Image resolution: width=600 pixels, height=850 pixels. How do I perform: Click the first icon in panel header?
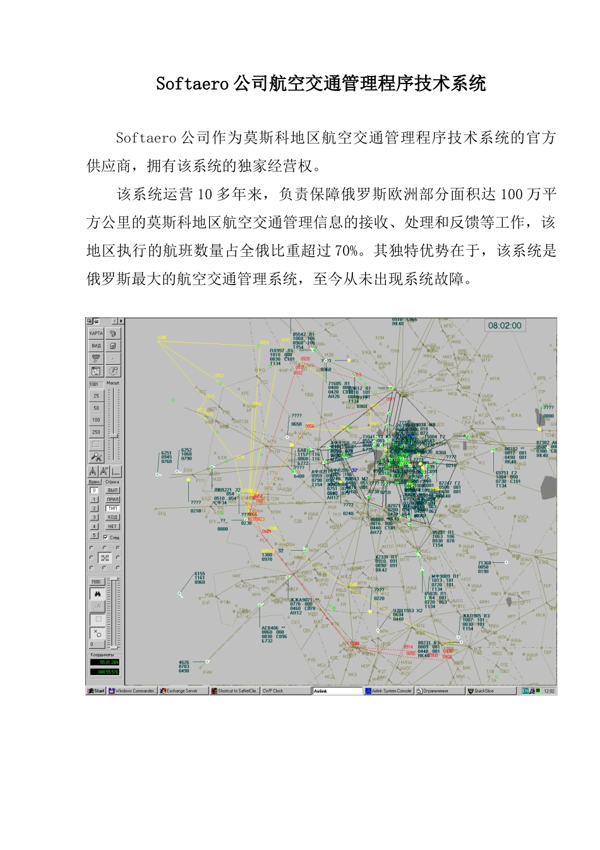click(x=89, y=321)
